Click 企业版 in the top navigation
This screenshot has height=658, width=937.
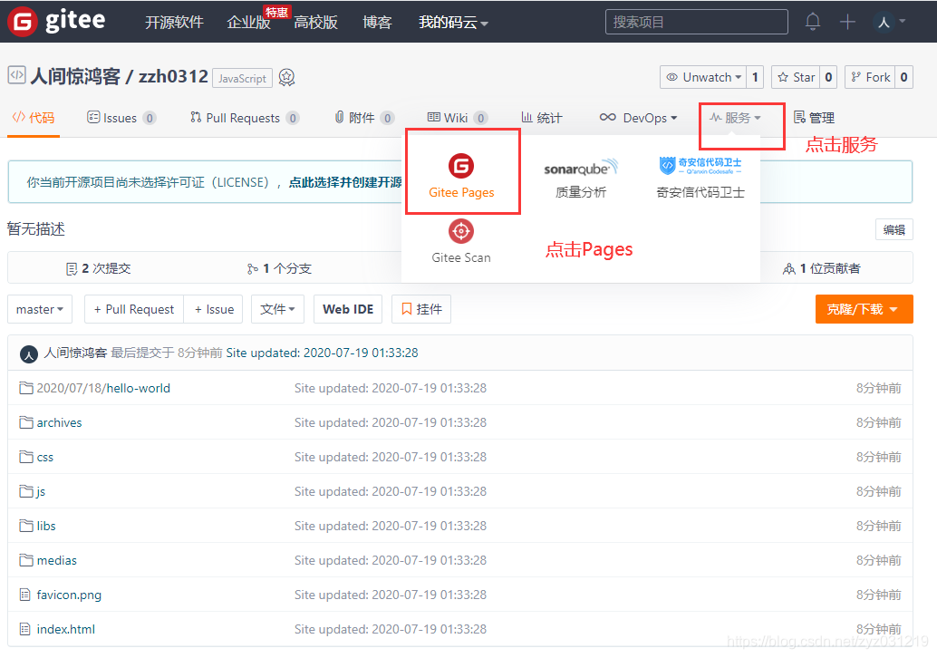(248, 22)
